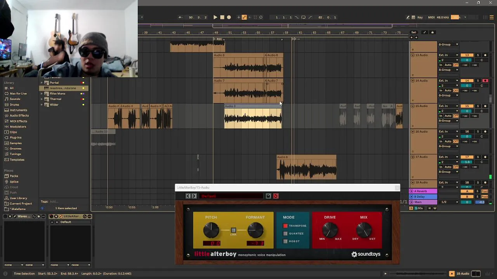Image resolution: width=497 pixels, height=279 pixels.
Task: Turn the Little AlterBoy Formant knob
Action: coord(255,230)
